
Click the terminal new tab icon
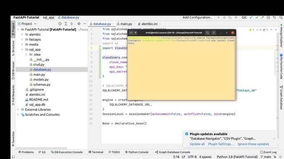point(131,33)
